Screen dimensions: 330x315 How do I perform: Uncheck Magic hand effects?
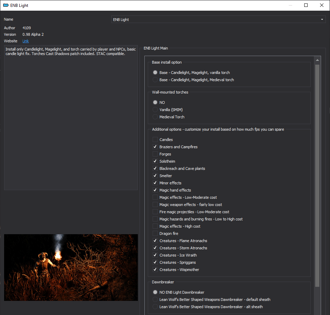pos(155,190)
